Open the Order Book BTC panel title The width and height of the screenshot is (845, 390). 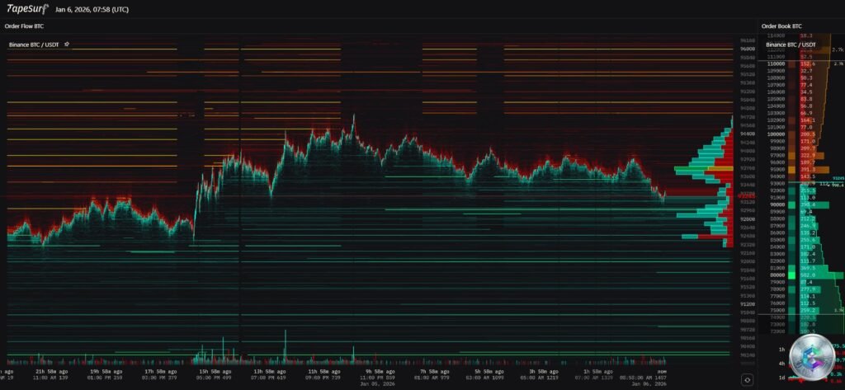[781, 26]
